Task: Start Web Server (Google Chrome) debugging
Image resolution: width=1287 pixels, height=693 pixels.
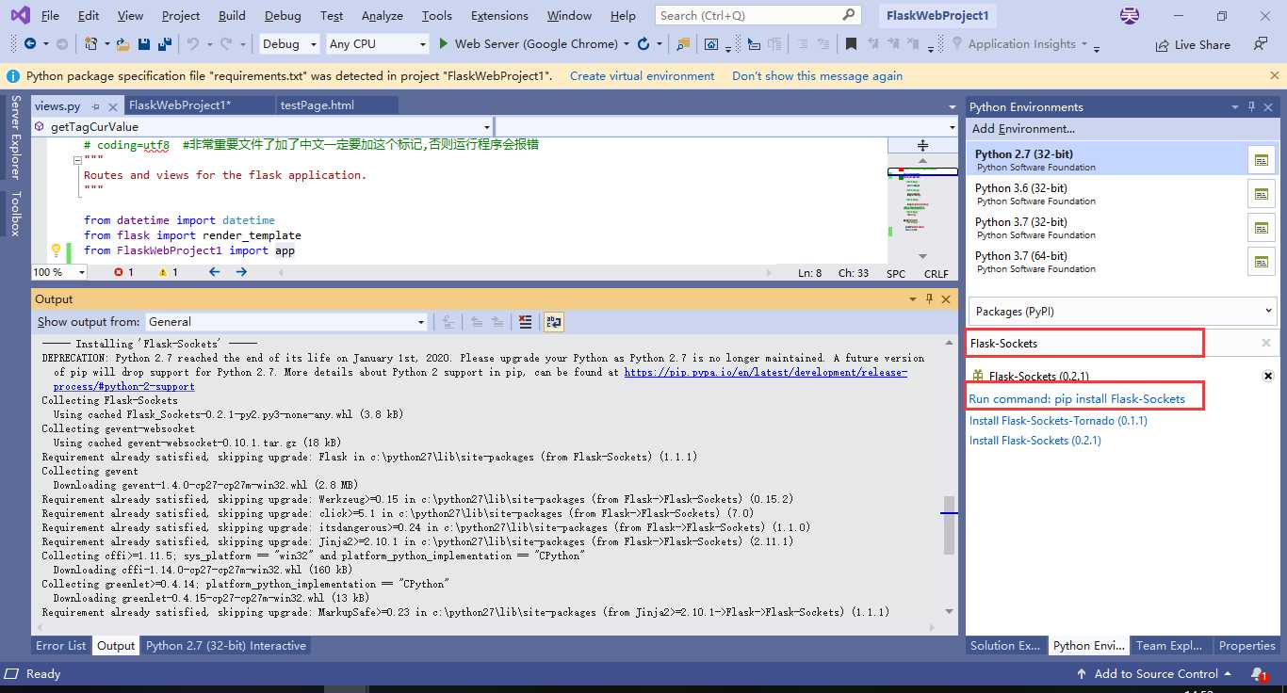Action: click(528, 43)
